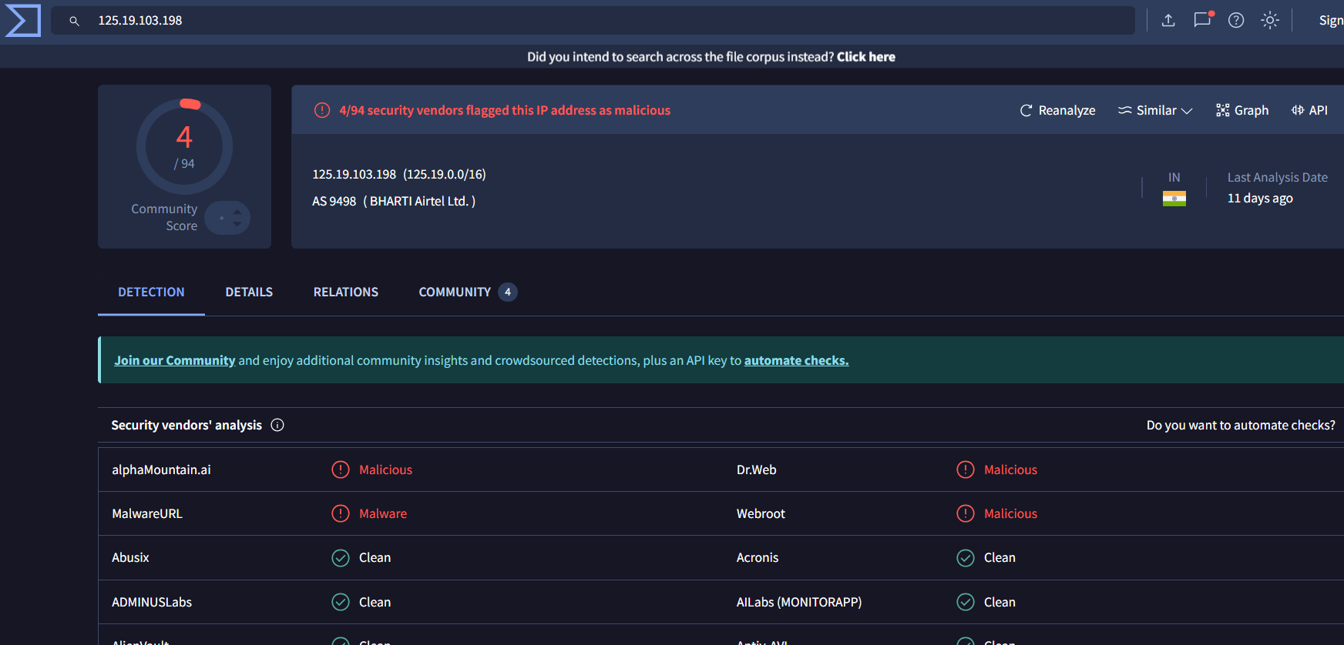Open the help question mark icon

[x=1236, y=20]
